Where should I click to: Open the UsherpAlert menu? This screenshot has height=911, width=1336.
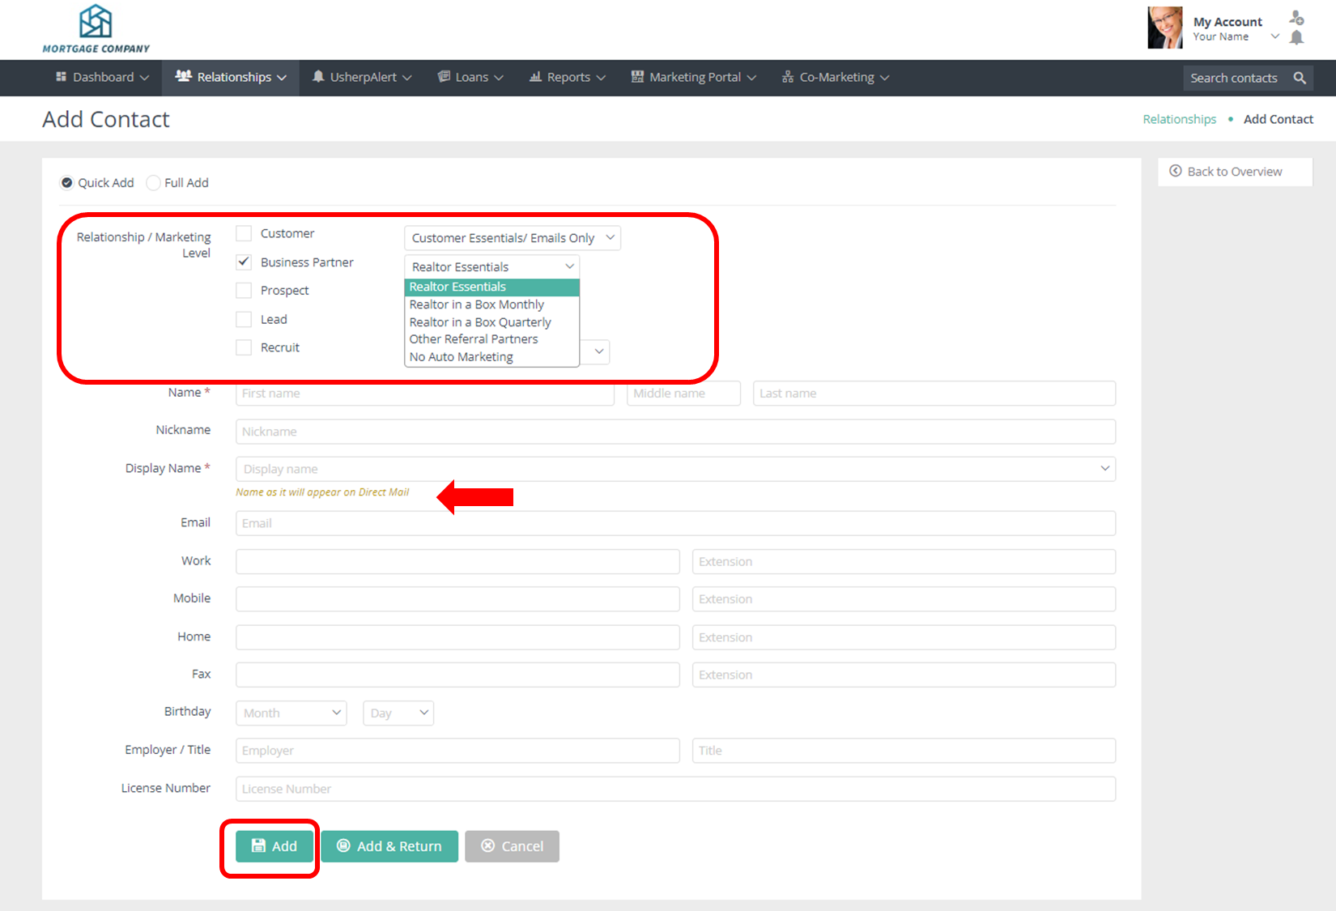click(x=363, y=77)
